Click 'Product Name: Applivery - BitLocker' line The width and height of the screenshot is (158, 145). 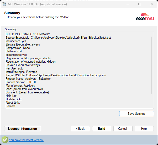click(x=28, y=79)
